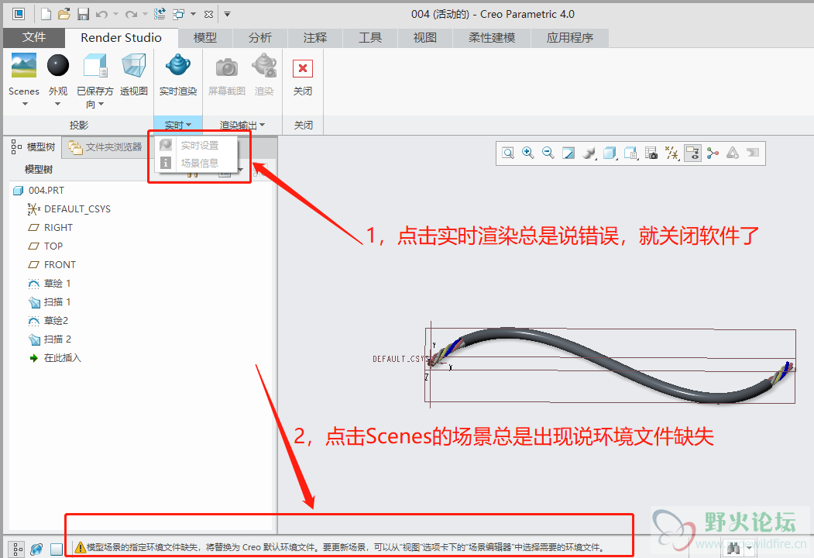
Task: Select 扫描 1 feature in tree
Action: click(50, 301)
